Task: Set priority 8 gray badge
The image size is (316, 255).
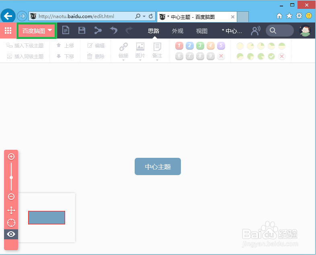Action: (200, 56)
